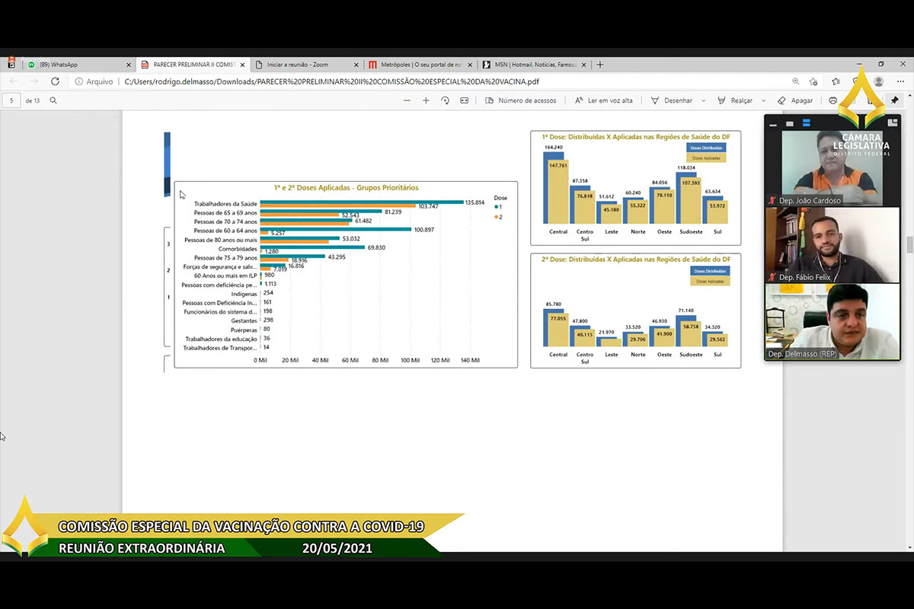Open browser settings three-dots menu

[x=899, y=81]
